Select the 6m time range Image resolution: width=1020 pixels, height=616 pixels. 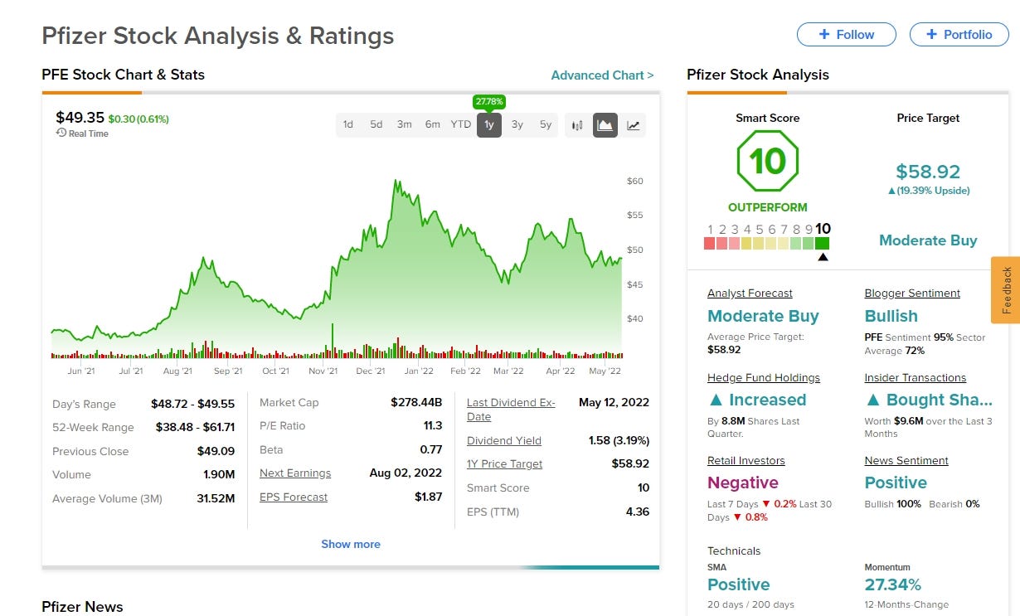433,124
